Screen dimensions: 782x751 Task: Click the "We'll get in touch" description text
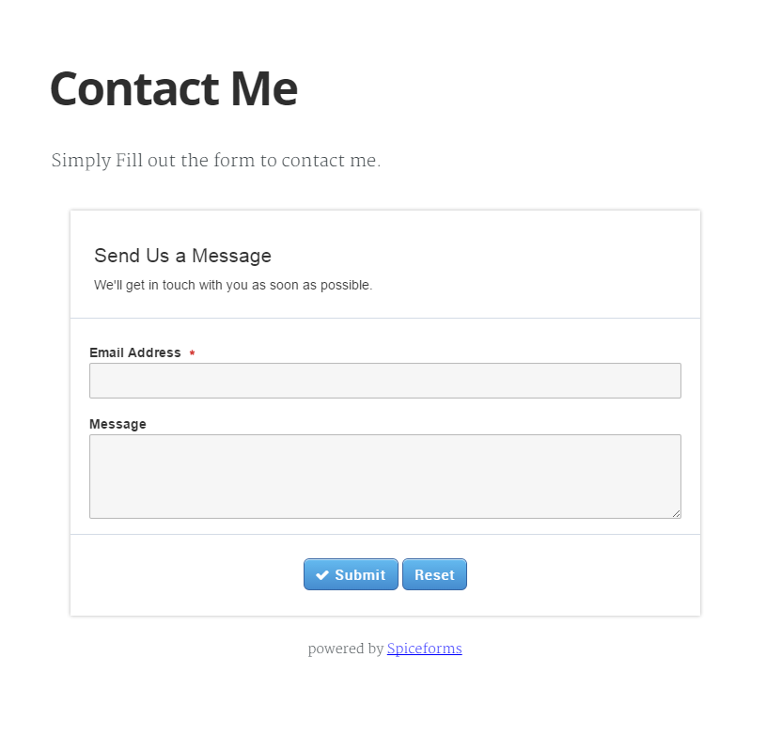(233, 285)
